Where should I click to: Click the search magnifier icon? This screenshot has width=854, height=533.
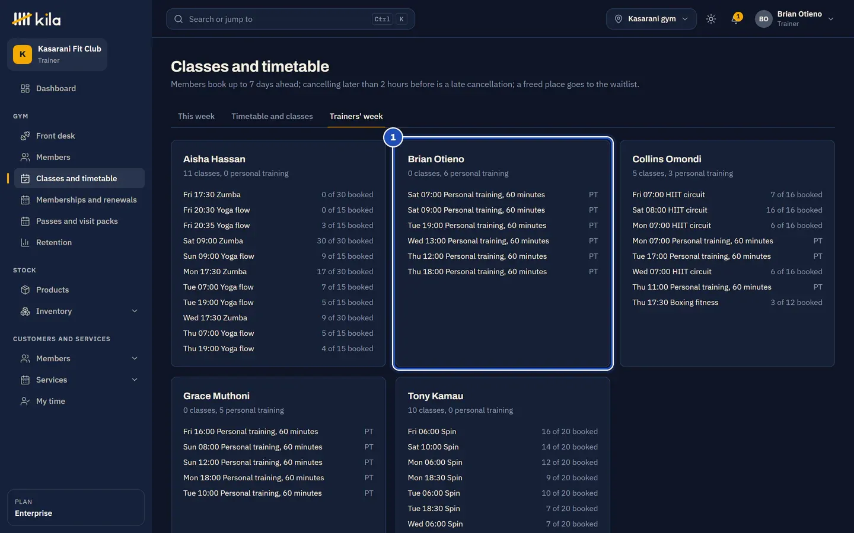pos(179,19)
